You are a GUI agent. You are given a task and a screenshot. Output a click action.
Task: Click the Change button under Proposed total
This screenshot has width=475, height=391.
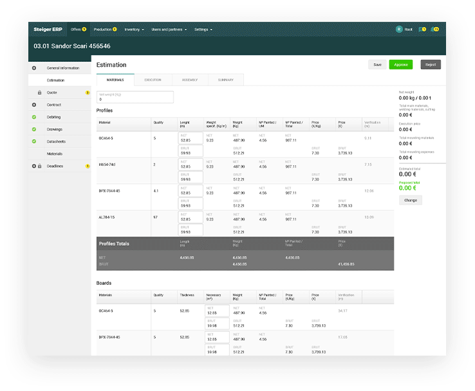(x=410, y=200)
